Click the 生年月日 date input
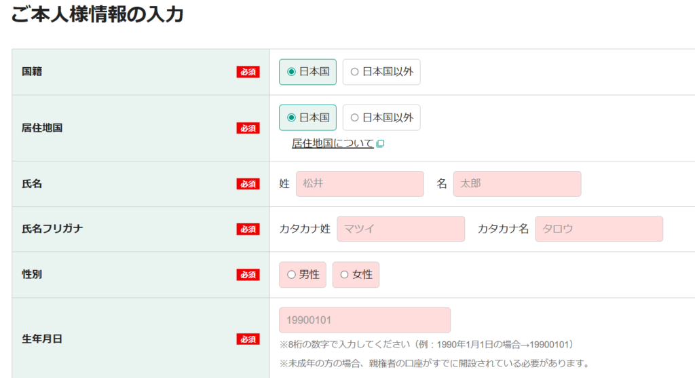The height and width of the screenshot is (378, 695). (x=364, y=320)
